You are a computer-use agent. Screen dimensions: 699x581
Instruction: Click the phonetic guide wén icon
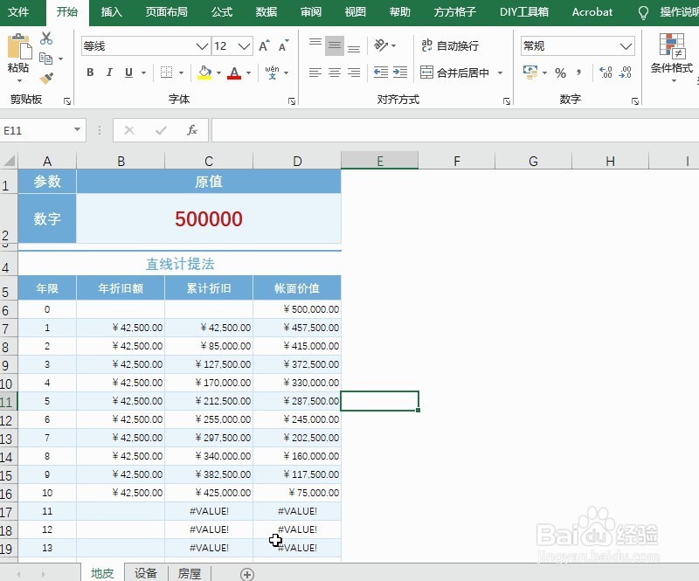[x=272, y=73]
